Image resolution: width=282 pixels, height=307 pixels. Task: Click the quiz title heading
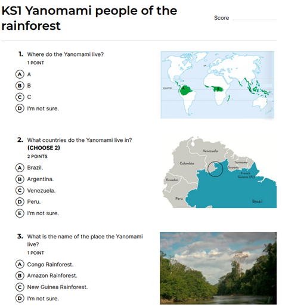point(89,18)
